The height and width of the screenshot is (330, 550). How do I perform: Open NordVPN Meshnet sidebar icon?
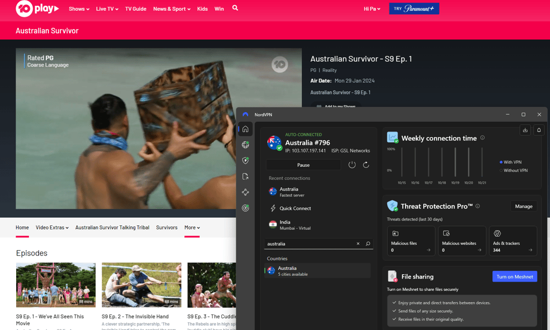(245, 192)
